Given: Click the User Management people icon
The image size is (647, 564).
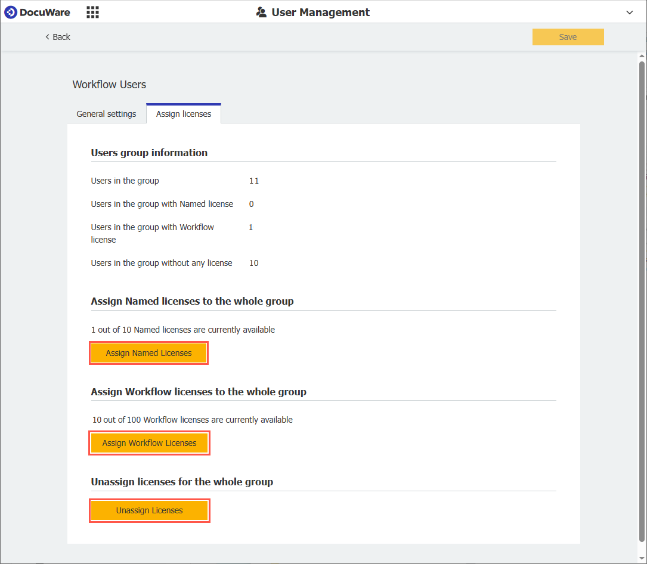Looking at the screenshot, I should (x=261, y=12).
